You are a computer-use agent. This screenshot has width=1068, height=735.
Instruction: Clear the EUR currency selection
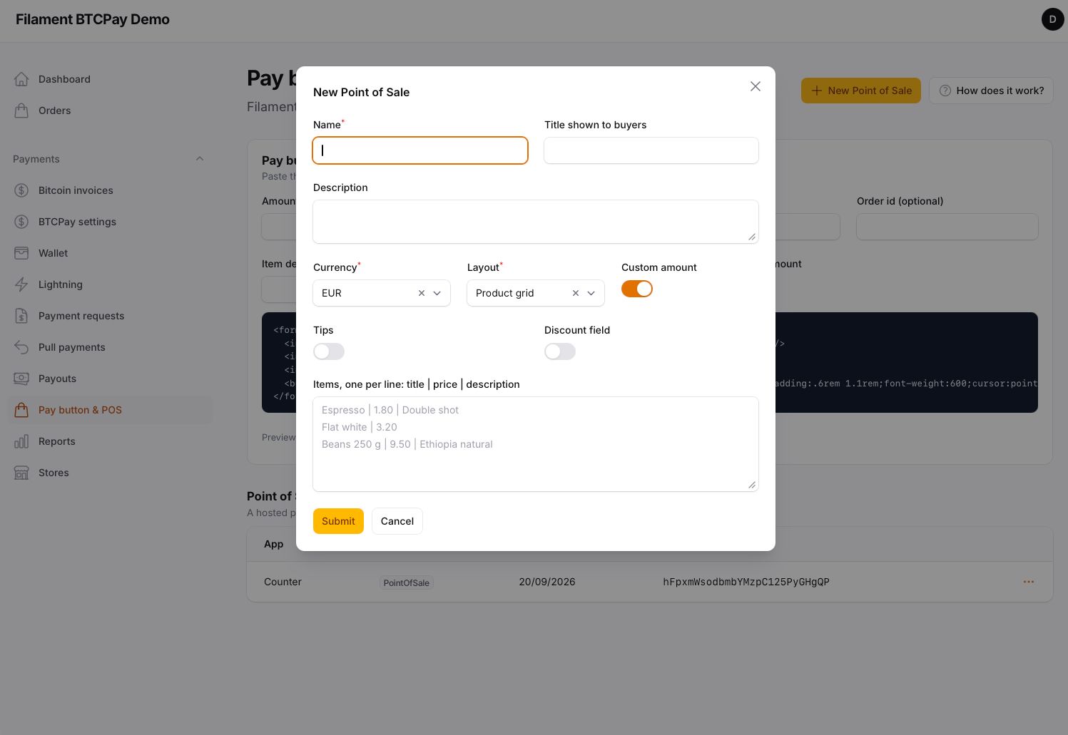click(422, 293)
